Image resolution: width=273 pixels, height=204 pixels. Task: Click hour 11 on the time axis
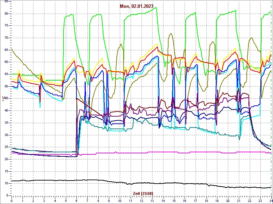pos(131,201)
